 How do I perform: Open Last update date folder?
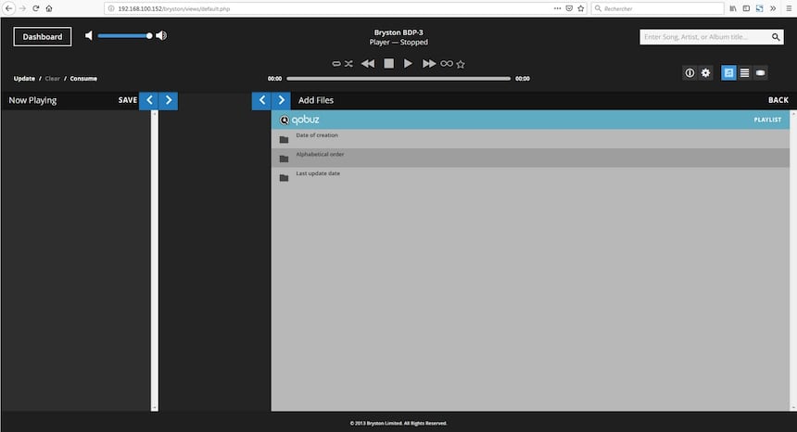click(530, 177)
